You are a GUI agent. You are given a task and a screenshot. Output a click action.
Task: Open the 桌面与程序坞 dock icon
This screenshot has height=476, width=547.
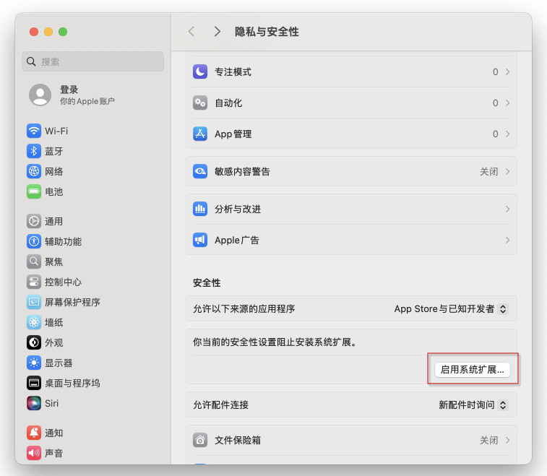pyautogui.click(x=34, y=384)
